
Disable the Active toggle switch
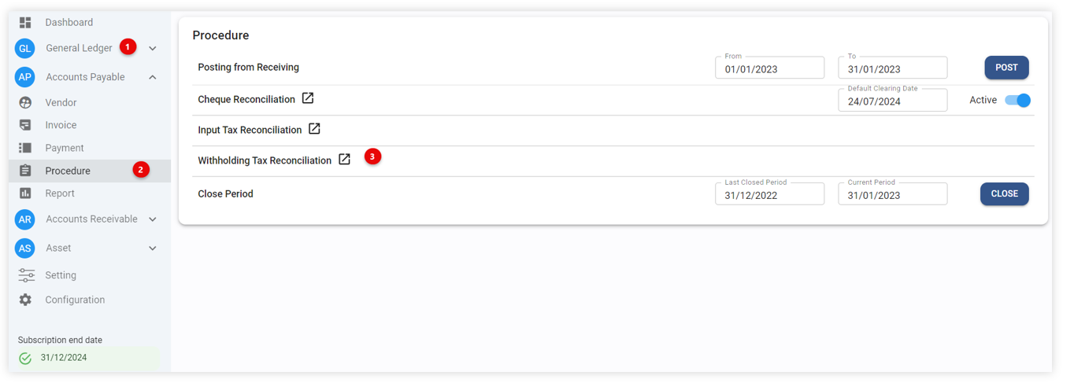(x=1017, y=100)
